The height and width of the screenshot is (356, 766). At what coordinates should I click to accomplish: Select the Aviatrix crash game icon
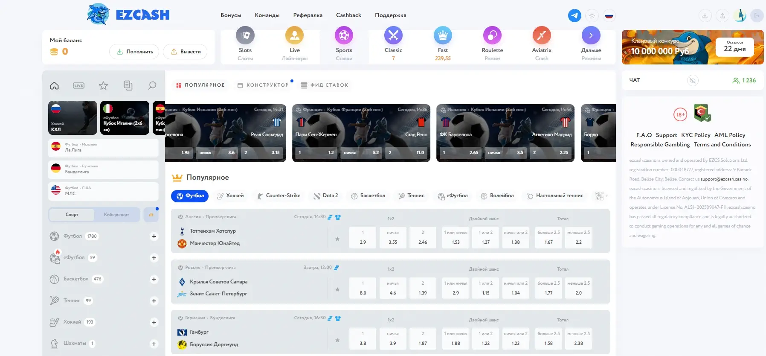pyautogui.click(x=542, y=35)
